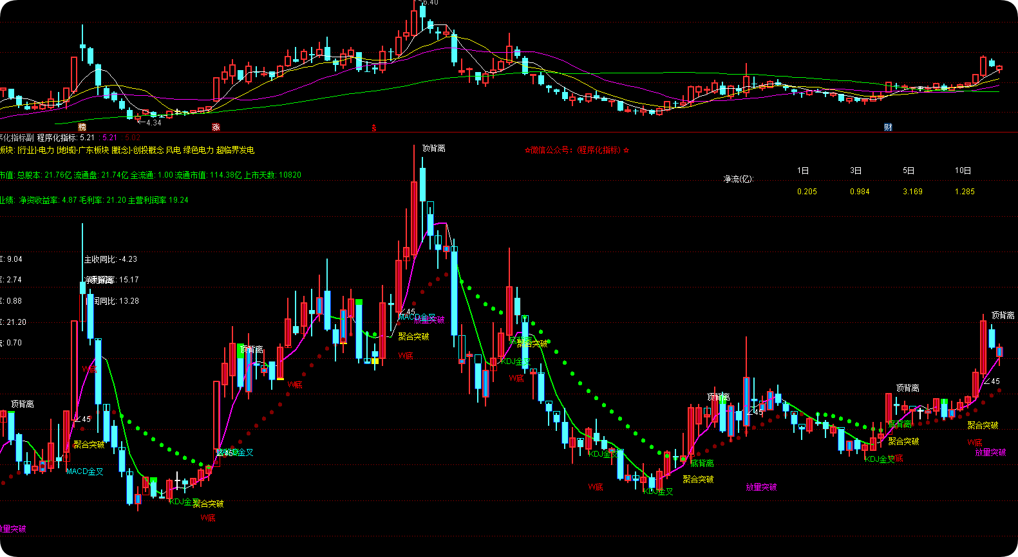Click the blue 财 marker icon
The width and height of the screenshot is (1018, 557).
coord(888,127)
